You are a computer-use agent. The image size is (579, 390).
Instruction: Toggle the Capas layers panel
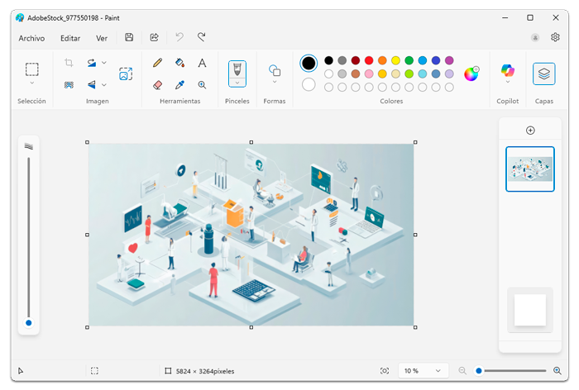pyautogui.click(x=543, y=74)
